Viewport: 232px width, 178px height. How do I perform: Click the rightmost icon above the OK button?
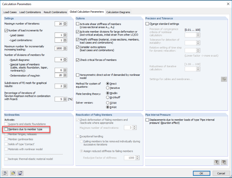coord(224,162)
